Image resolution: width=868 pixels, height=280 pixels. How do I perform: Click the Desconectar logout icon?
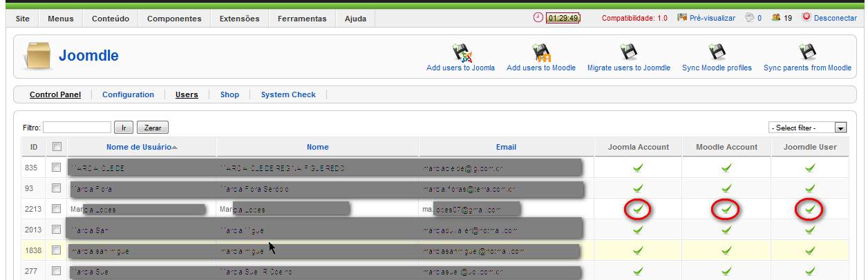tap(806, 18)
